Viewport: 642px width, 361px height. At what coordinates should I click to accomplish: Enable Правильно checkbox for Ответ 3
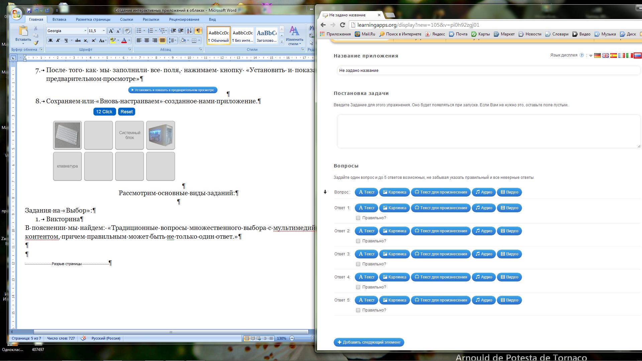(x=358, y=264)
